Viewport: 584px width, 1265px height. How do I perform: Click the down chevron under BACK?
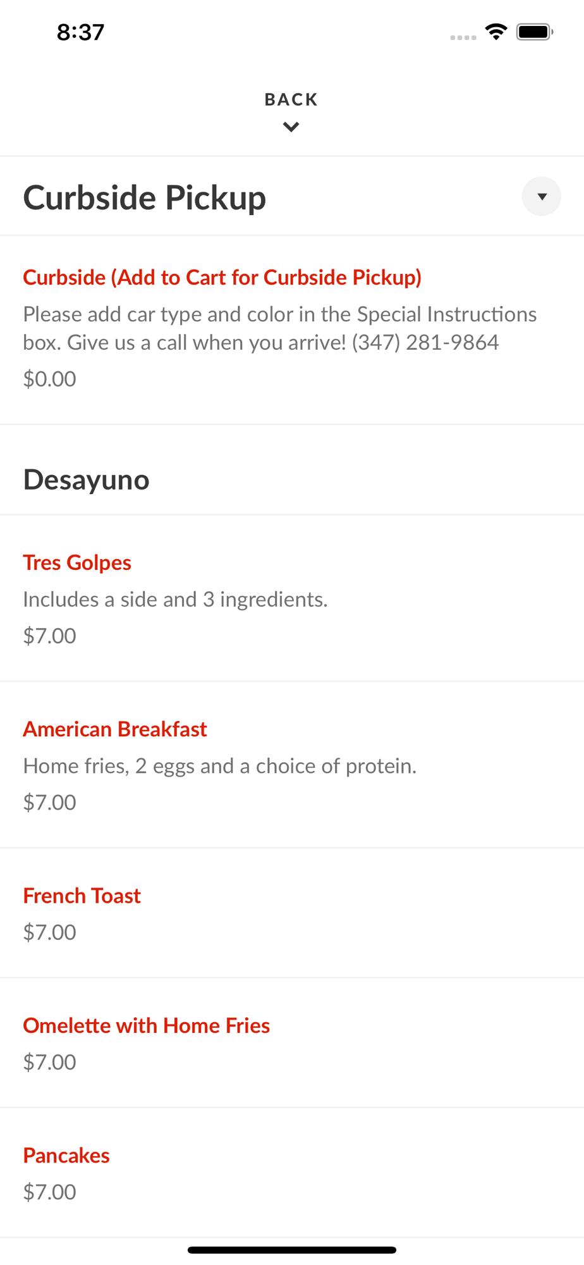tap(291, 127)
